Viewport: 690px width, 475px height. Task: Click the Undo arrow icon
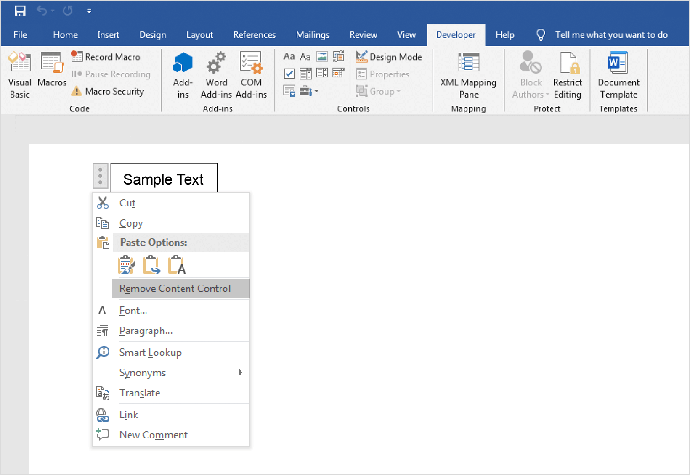(x=42, y=11)
